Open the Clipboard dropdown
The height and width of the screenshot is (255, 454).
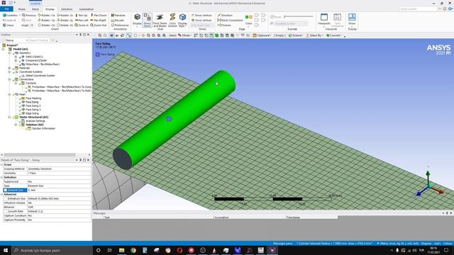coord(262,35)
